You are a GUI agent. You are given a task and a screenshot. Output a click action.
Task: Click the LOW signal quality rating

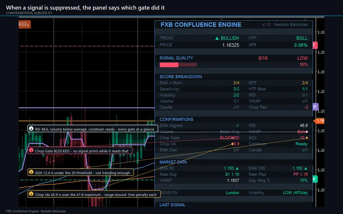pos(302,58)
